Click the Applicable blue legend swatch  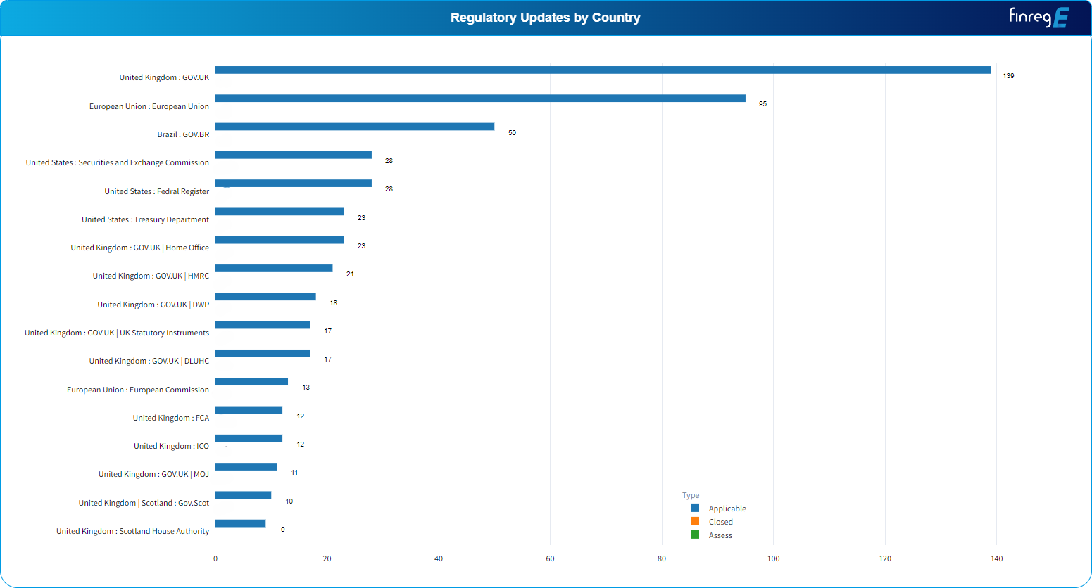(695, 508)
